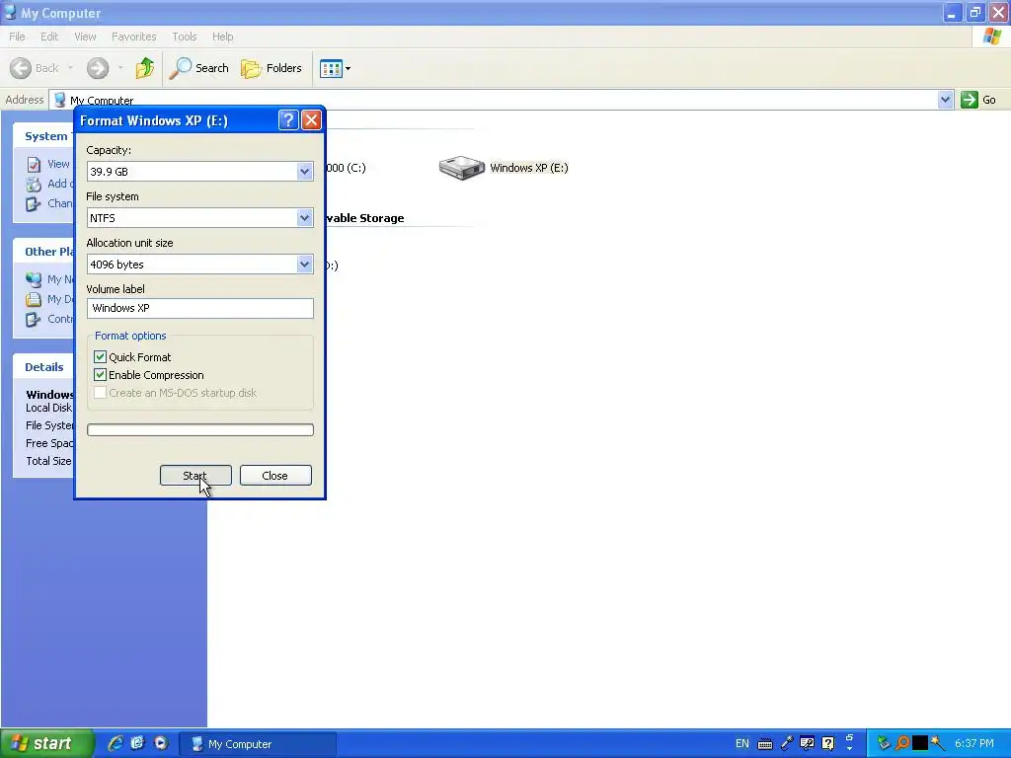Toggle the Folders pane button
This screenshot has width=1011, height=758.
coord(272,68)
